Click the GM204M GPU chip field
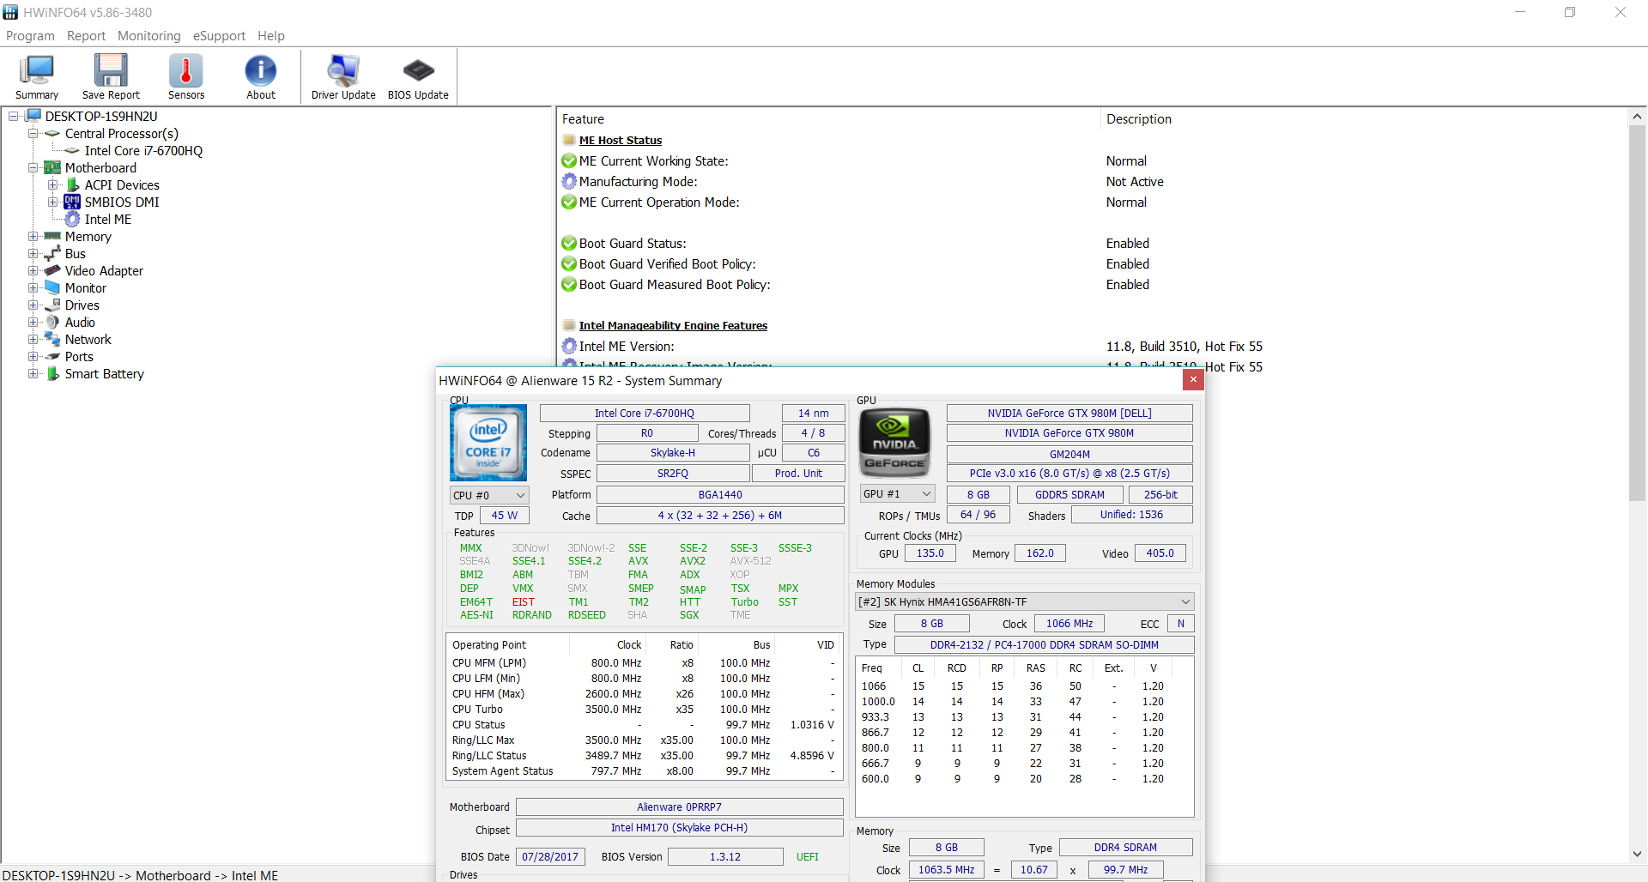The width and height of the screenshot is (1648, 882). click(1069, 454)
